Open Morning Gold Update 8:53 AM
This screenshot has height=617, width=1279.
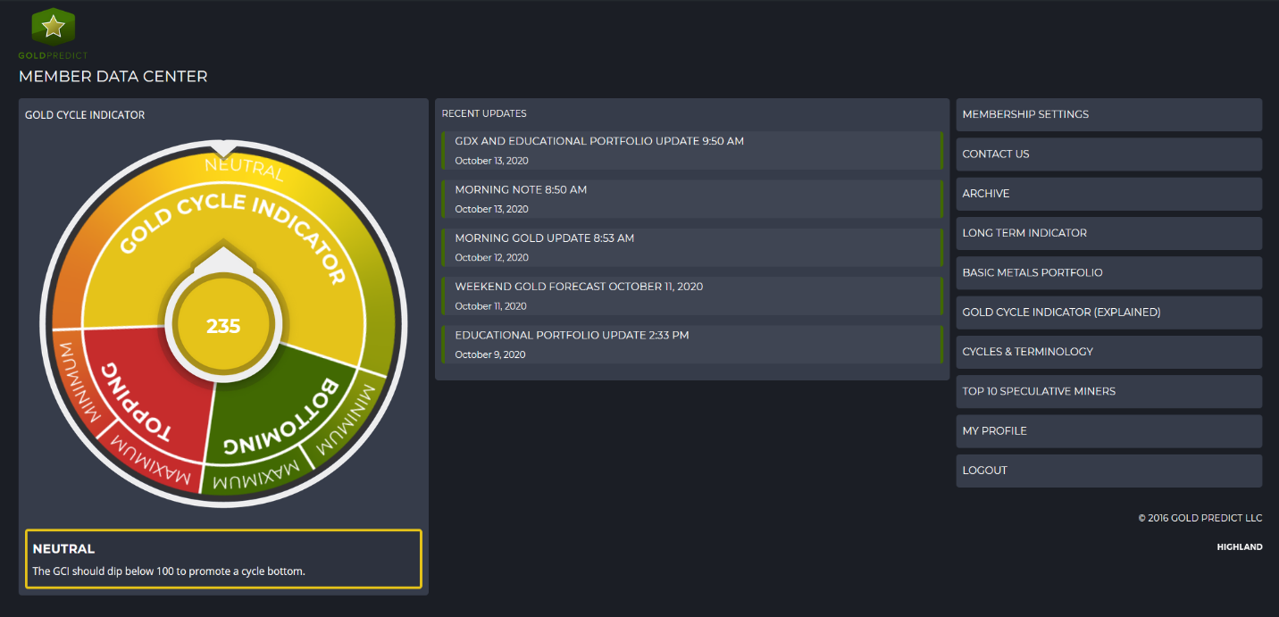click(x=692, y=247)
